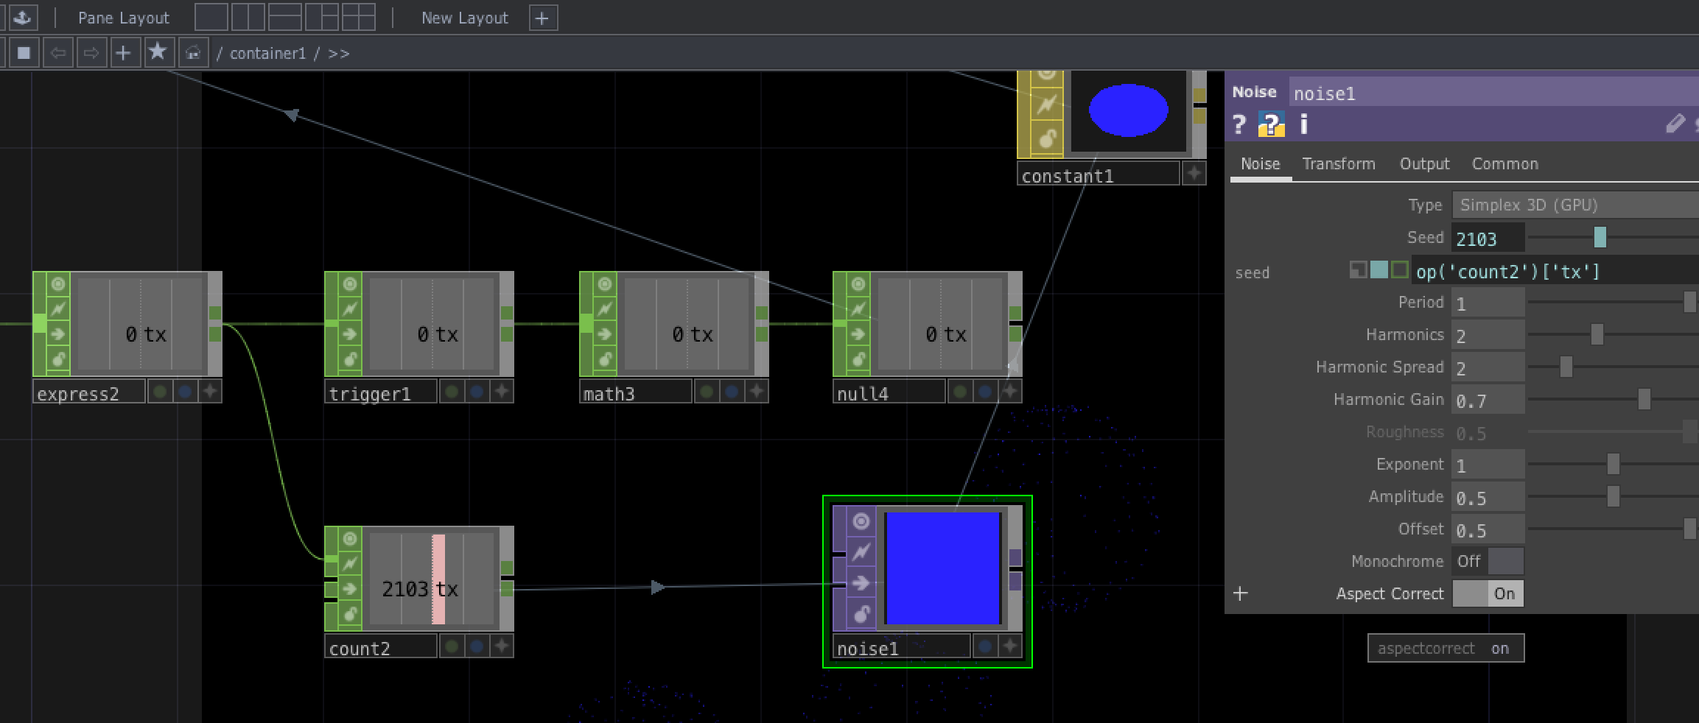Click the home icon beside the network path
1699x723 pixels.
pyautogui.click(x=193, y=52)
